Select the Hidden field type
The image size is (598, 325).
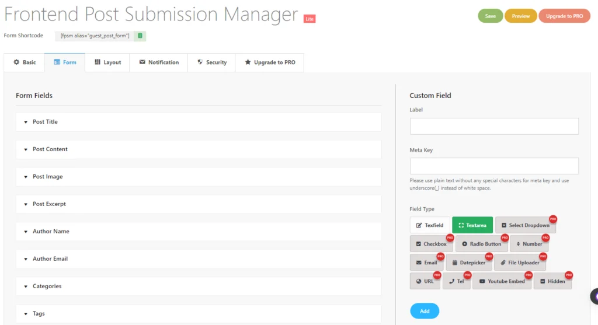[x=552, y=281]
